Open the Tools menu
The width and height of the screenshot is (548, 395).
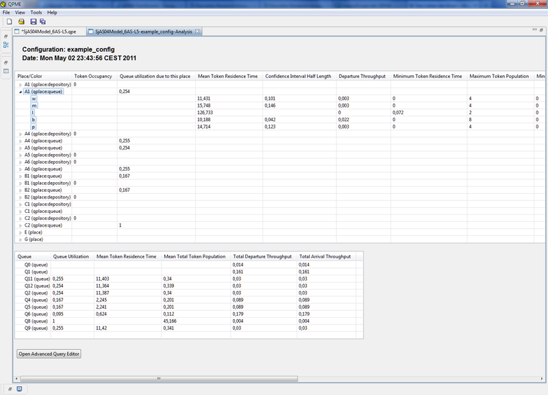36,12
